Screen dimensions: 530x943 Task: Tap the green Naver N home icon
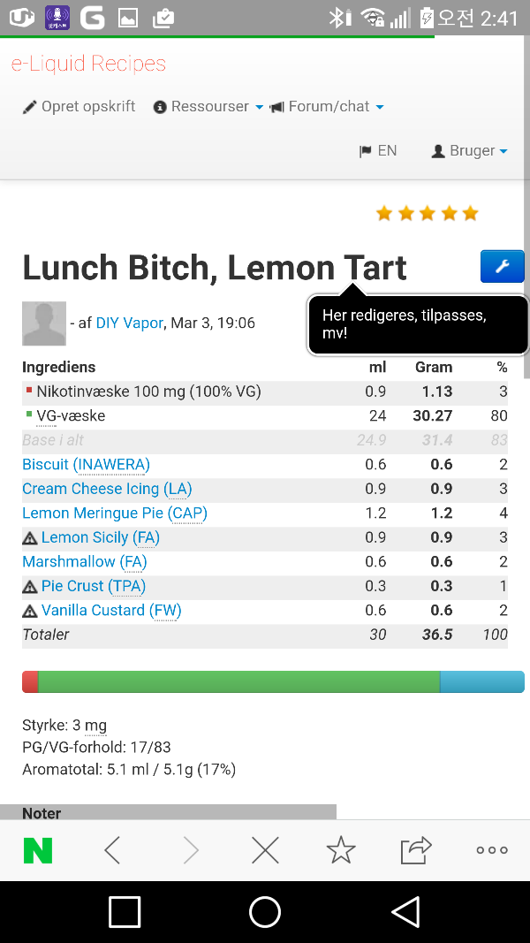[38, 850]
